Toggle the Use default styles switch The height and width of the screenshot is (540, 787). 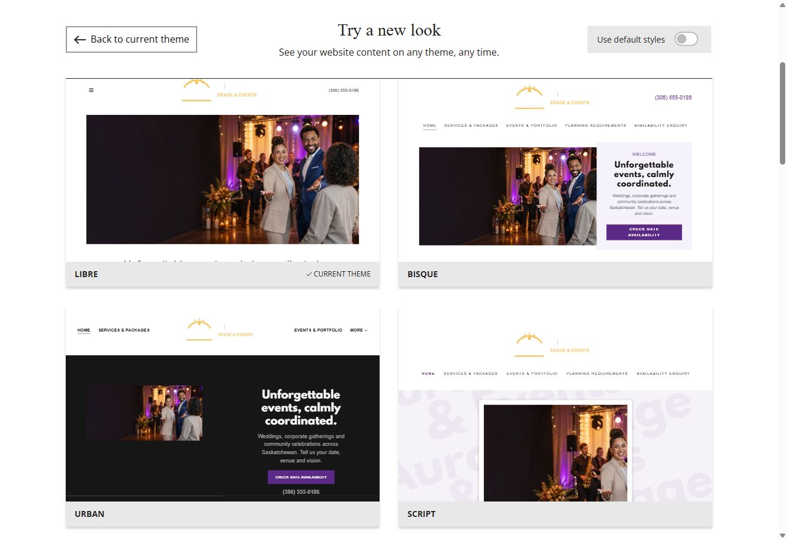point(686,39)
